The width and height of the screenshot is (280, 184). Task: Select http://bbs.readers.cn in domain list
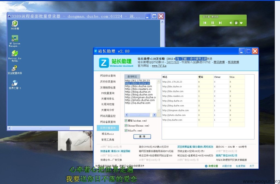[138, 89]
